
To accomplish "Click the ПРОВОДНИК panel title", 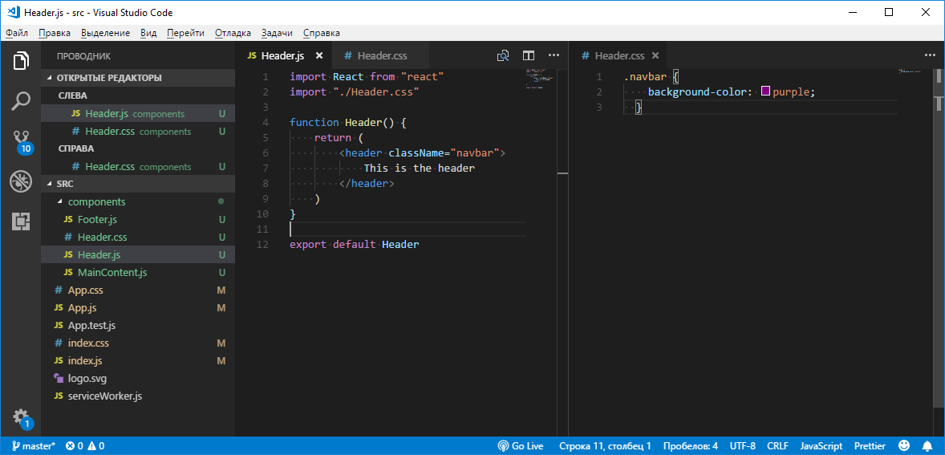I will click(x=83, y=56).
